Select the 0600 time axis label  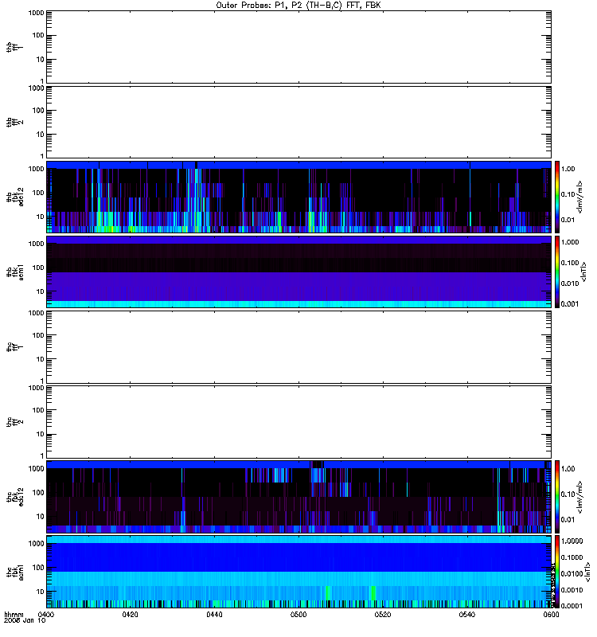coord(551,615)
